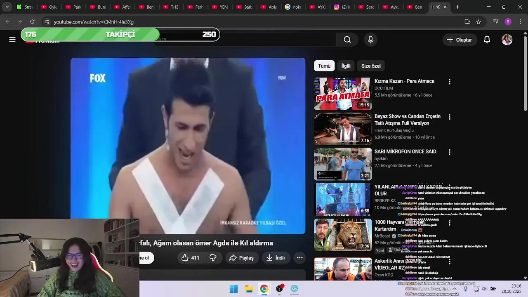
Task: Switch to the Google noku tab
Action: click(294, 7)
